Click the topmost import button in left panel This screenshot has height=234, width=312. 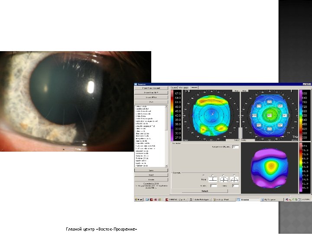pos(151,88)
